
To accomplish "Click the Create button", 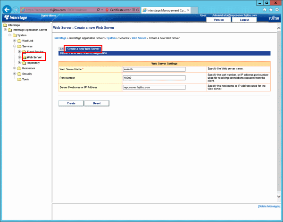I will (71, 103).
